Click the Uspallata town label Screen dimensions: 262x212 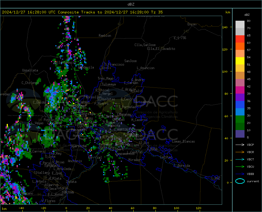pyautogui.click(x=30, y=70)
